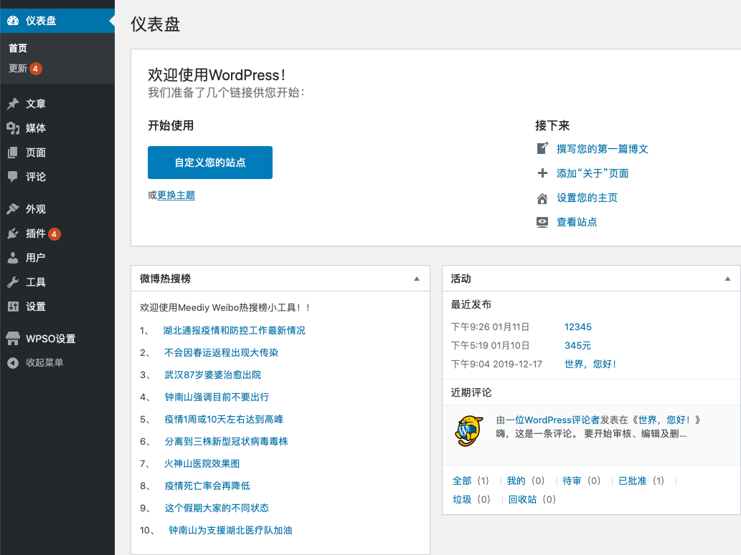Image resolution: width=741 pixels, height=555 pixels.
Task: Collapse the 活动 widget panel arrow
Action: coord(727,279)
